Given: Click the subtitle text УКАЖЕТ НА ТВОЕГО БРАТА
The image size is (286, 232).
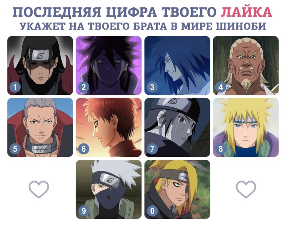Looking at the screenshot, I should tap(93, 26).
